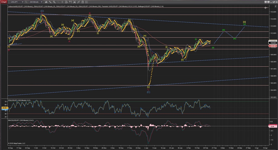Viewport: 278px width, 150px height.
Task: Open the indicators bar-chart icon
Action: tap(74, 2)
